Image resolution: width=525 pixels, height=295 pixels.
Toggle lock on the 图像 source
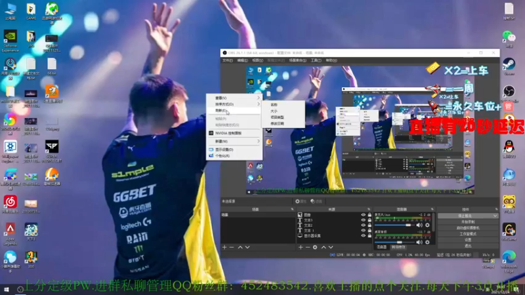[369, 215]
